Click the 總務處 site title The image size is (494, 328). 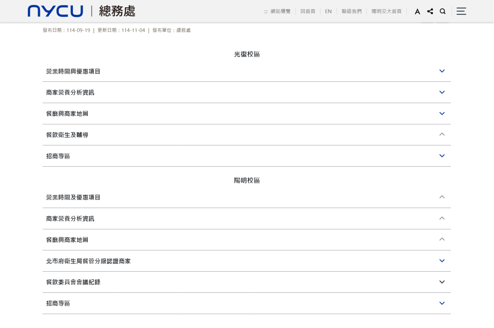[117, 11]
